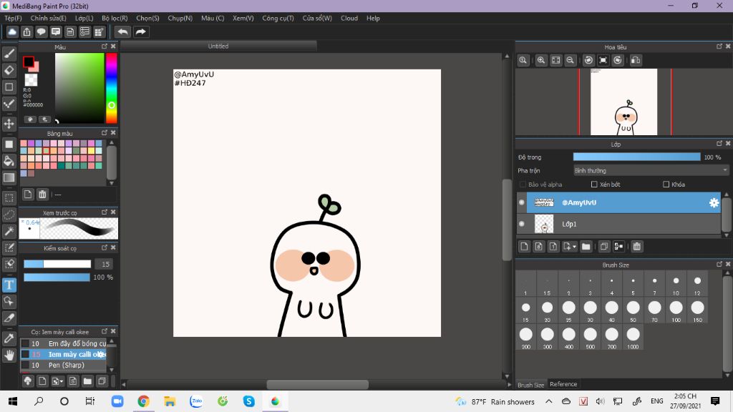Hide the Lớp1 layer visibility
Screen dimensions: 733x412
(521, 224)
